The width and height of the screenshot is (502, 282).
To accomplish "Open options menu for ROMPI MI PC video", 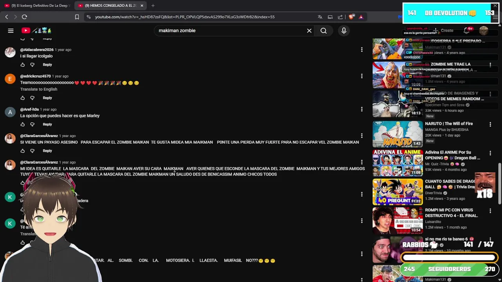I will (490, 211).
